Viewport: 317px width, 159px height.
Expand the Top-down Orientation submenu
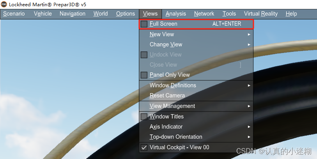196,137
